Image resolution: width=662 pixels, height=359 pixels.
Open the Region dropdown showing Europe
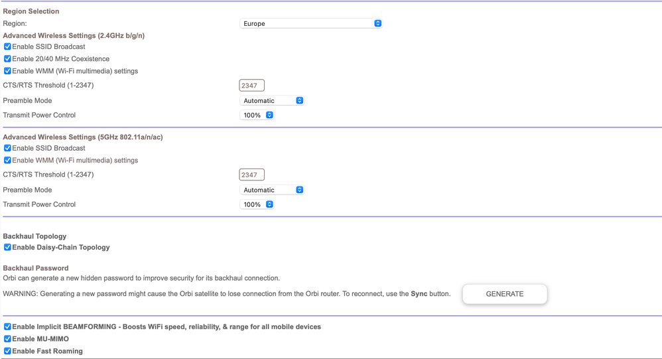310,23
